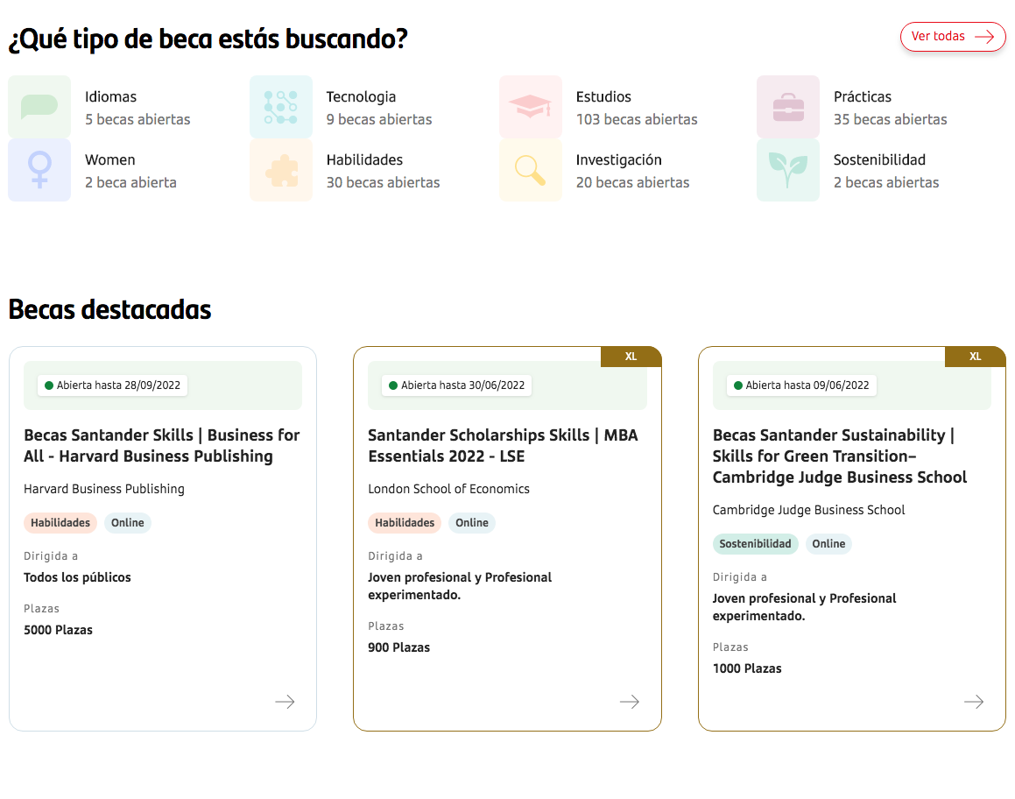Click XL badge on LSE card
Screen dimensions: 1015x799
click(x=631, y=357)
